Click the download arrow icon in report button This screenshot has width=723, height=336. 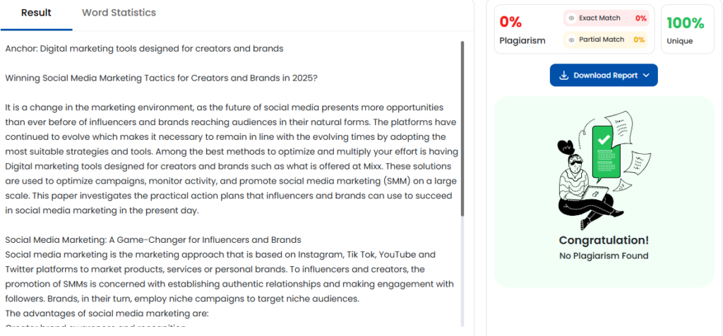pos(563,76)
